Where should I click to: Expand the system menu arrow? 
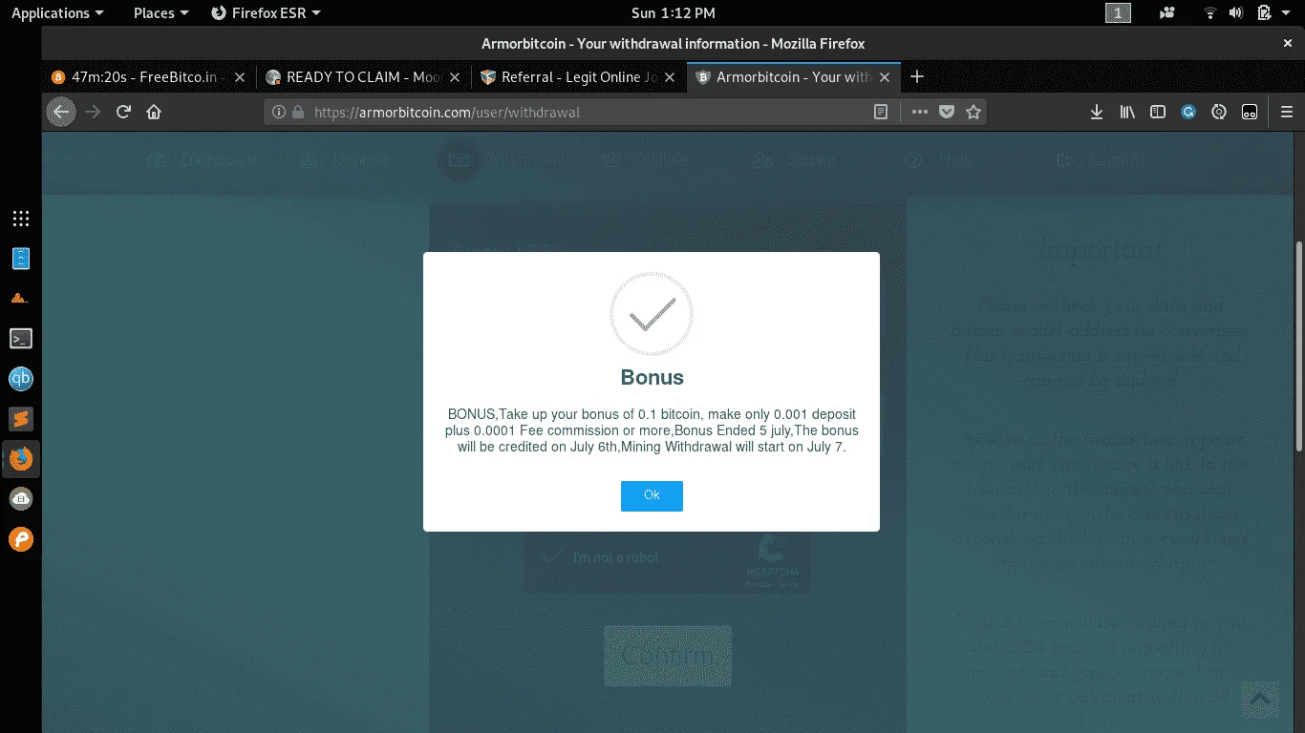[x=1287, y=13]
